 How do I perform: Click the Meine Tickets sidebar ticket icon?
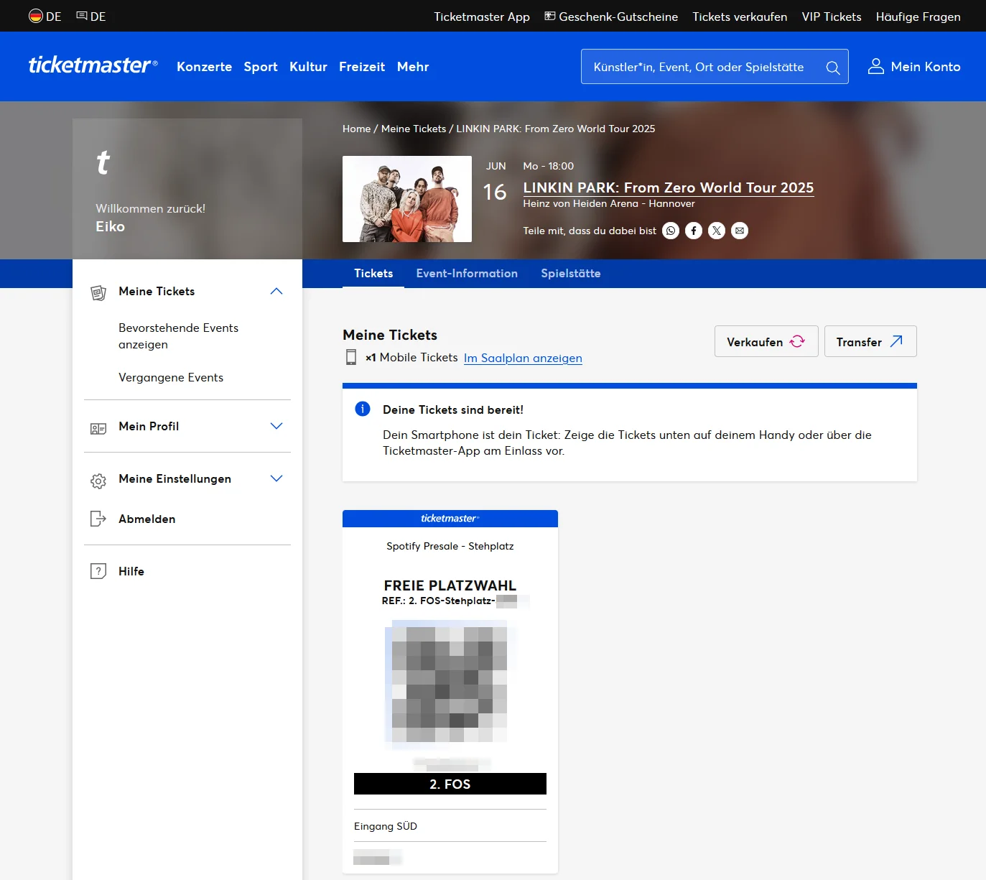(x=98, y=293)
